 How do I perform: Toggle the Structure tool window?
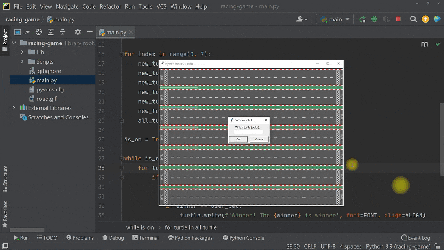click(x=5, y=179)
